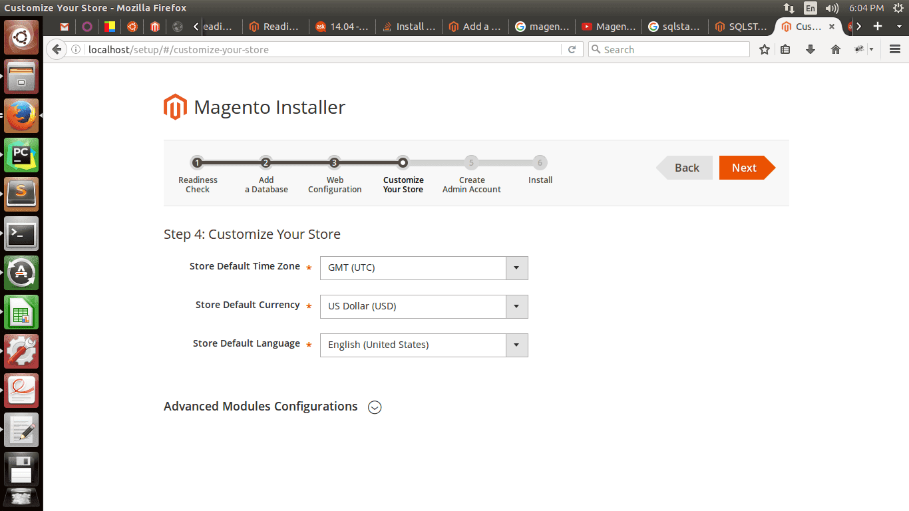Click the browser back arrow button
The width and height of the screenshot is (909, 511).
point(57,49)
